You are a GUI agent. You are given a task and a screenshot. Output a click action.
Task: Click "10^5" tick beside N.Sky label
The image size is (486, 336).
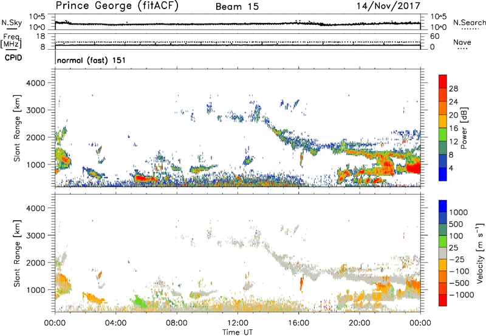click(x=37, y=17)
